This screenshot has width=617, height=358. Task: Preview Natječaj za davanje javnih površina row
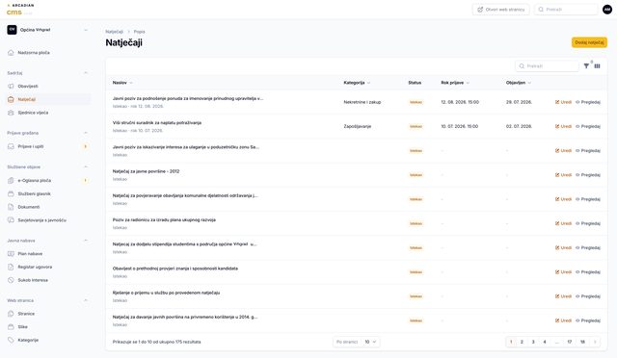pyautogui.click(x=588, y=320)
